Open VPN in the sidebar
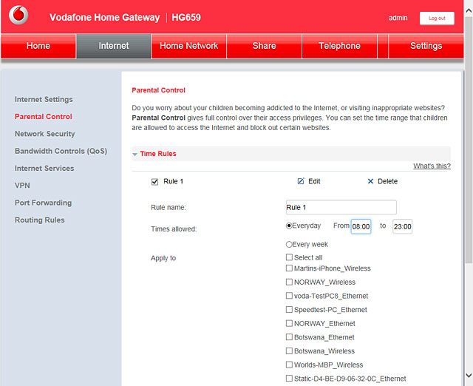Image resolution: width=473 pixels, height=386 pixels. click(x=22, y=186)
